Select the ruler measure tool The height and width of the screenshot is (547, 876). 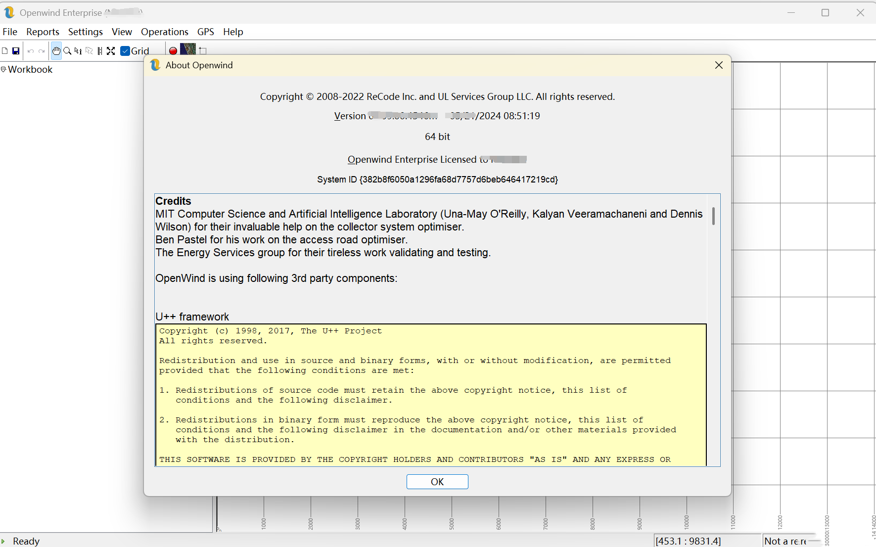click(x=100, y=51)
